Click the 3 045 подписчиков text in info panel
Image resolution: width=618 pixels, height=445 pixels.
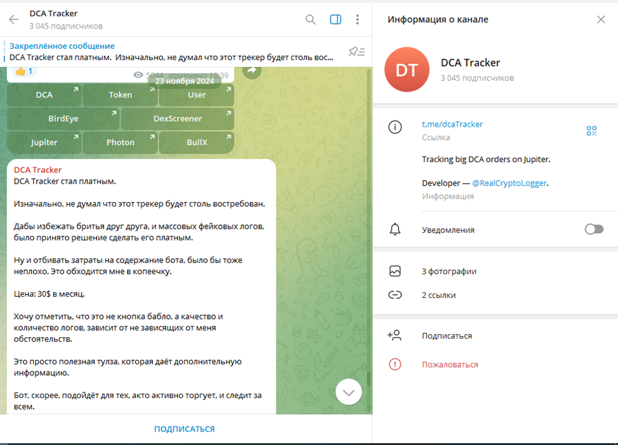(477, 78)
